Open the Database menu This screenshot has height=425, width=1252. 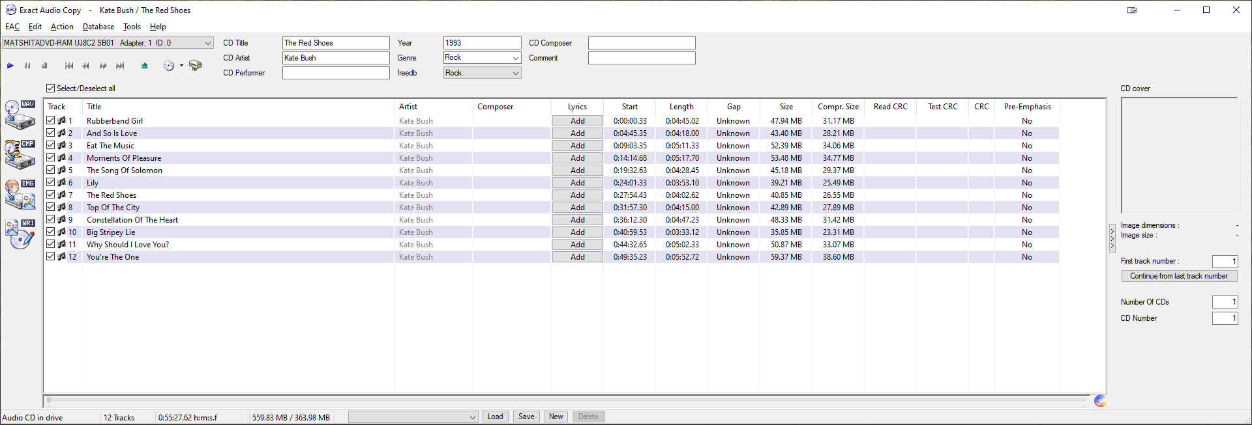[98, 27]
